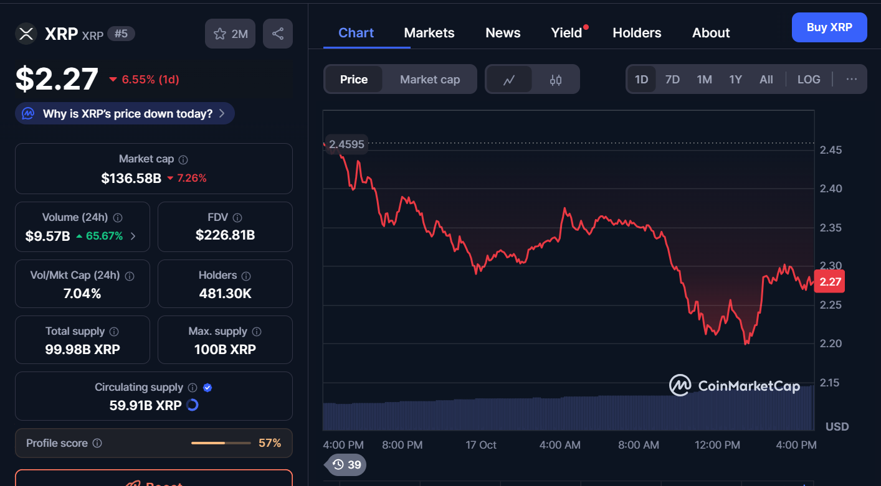Expand Volume (24h) details chevron

pos(133,236)
